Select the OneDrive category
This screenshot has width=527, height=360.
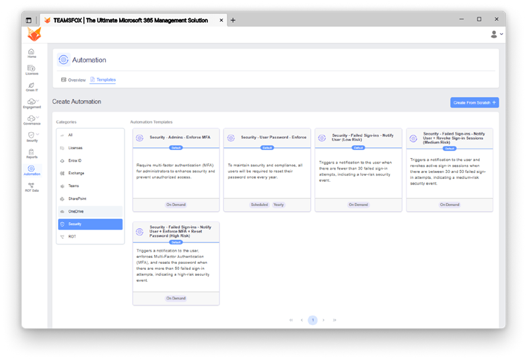pyautogui.click(x=90, y=211)
